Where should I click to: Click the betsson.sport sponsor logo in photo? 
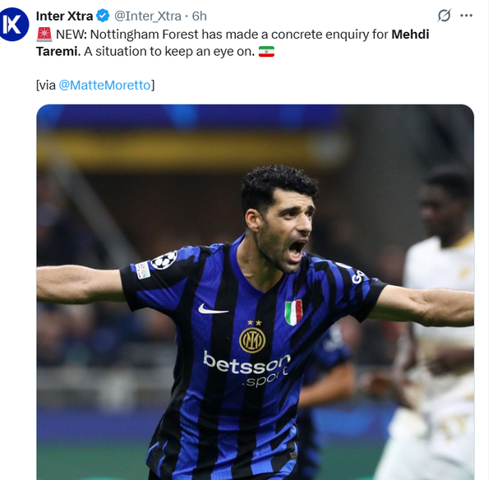246,369
